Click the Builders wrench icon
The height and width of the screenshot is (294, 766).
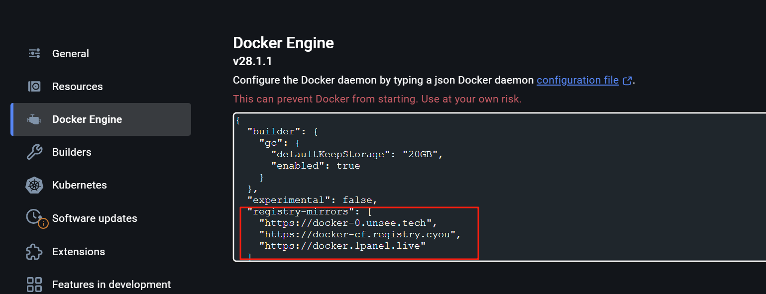pos(34,152)
